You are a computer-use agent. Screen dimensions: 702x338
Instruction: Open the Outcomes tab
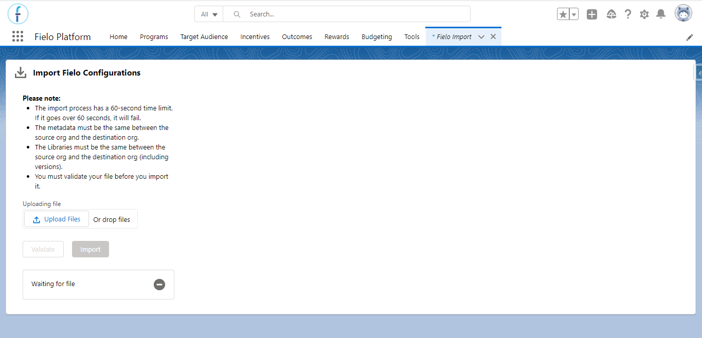297,36
